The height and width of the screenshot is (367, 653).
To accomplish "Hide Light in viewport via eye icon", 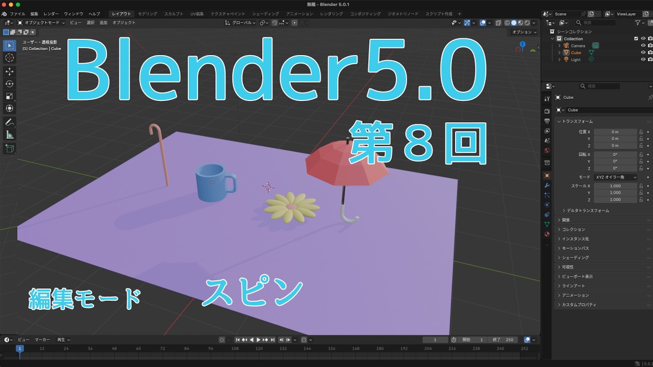I will 643,60.
